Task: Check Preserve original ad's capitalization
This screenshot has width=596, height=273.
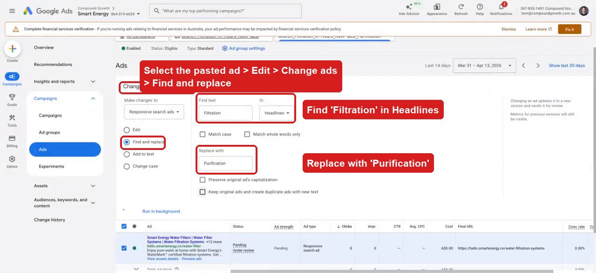Action: [x=203, y=180]
